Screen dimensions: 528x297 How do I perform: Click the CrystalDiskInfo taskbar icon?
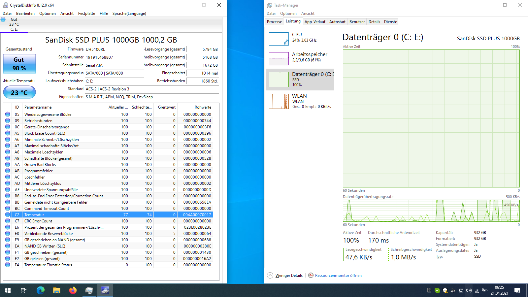coord(105,290)
